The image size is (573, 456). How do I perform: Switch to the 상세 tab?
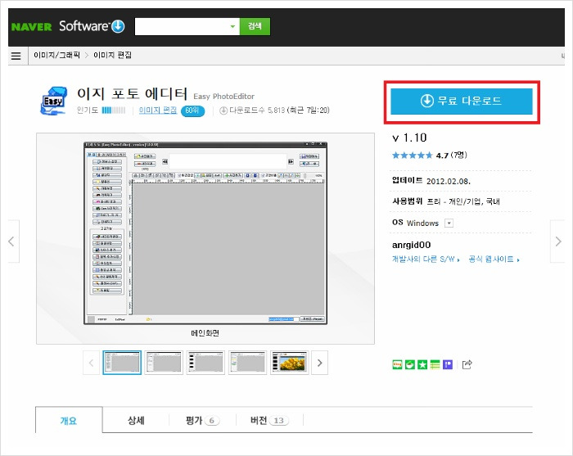coord(136,420)
